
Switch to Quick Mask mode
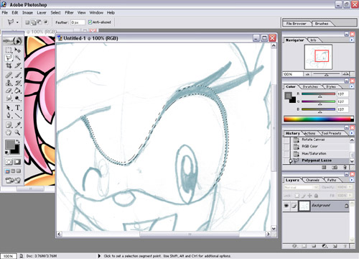tap(17, 162)
